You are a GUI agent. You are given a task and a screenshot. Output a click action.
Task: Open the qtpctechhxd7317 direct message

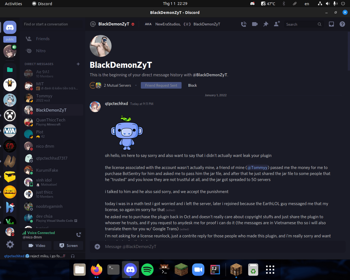tap(52, 158)
